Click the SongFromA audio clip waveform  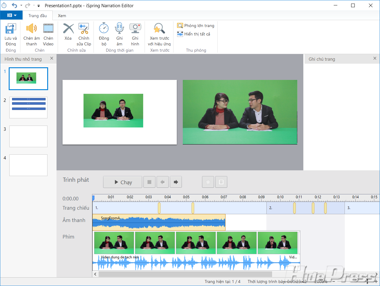[x=159, y=222]
